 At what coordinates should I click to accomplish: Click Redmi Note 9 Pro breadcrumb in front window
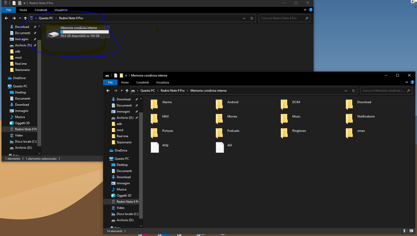pos(173,91)
